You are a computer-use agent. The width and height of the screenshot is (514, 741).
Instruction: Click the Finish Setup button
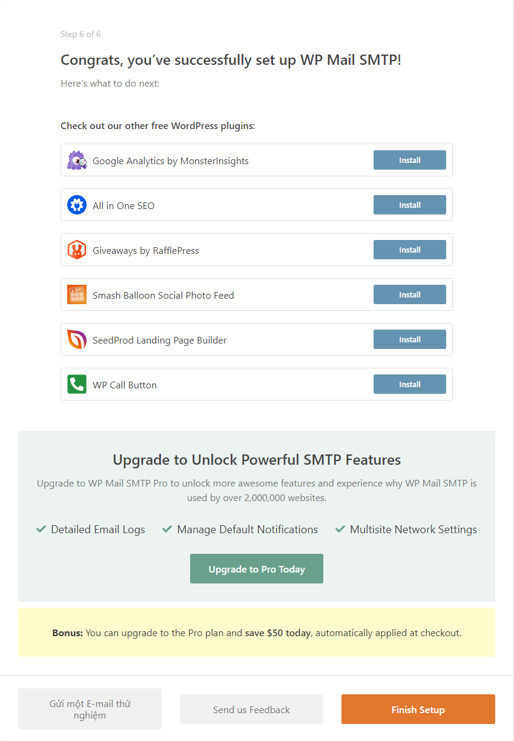point(418,709)
